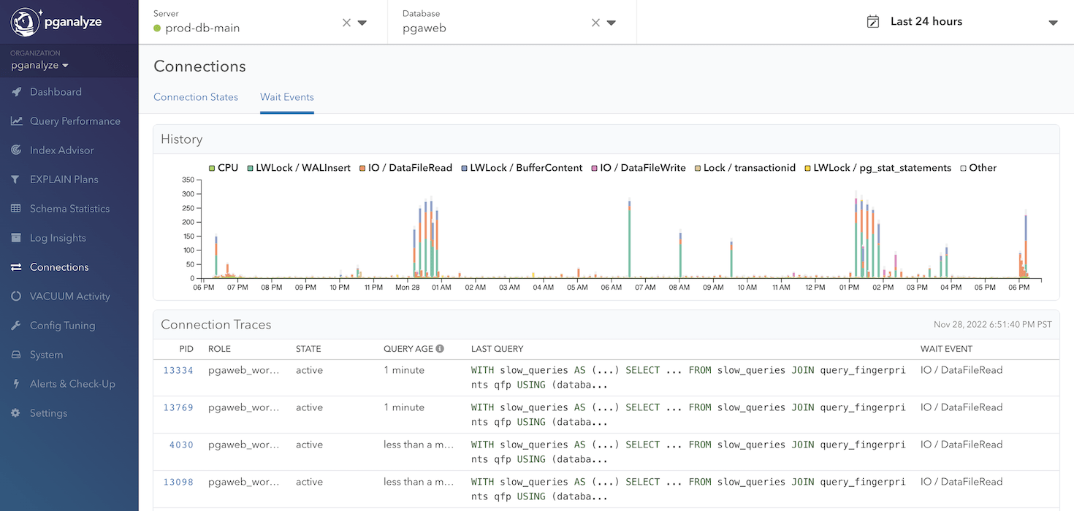
Task: Switch to Connection States tab
Action: pyautogui.click(x=196, y=97)
